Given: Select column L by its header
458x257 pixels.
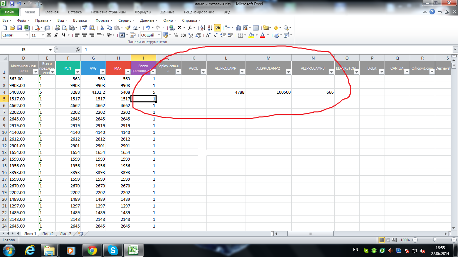Looking at the screenshot, I should point(226,58).
